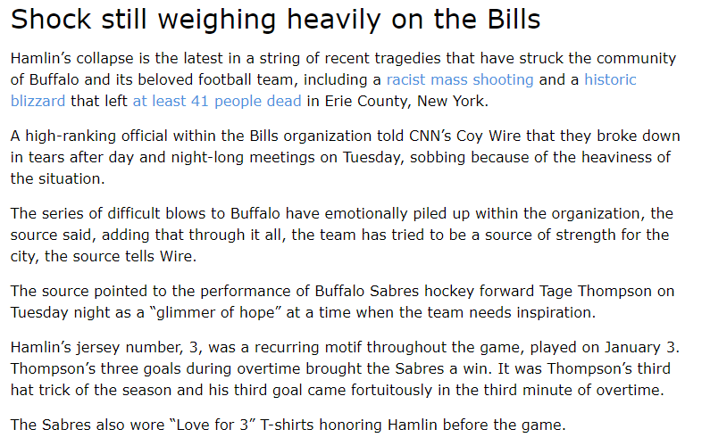Click the paragraph beginning "The source pointed to"

point(342,301)
